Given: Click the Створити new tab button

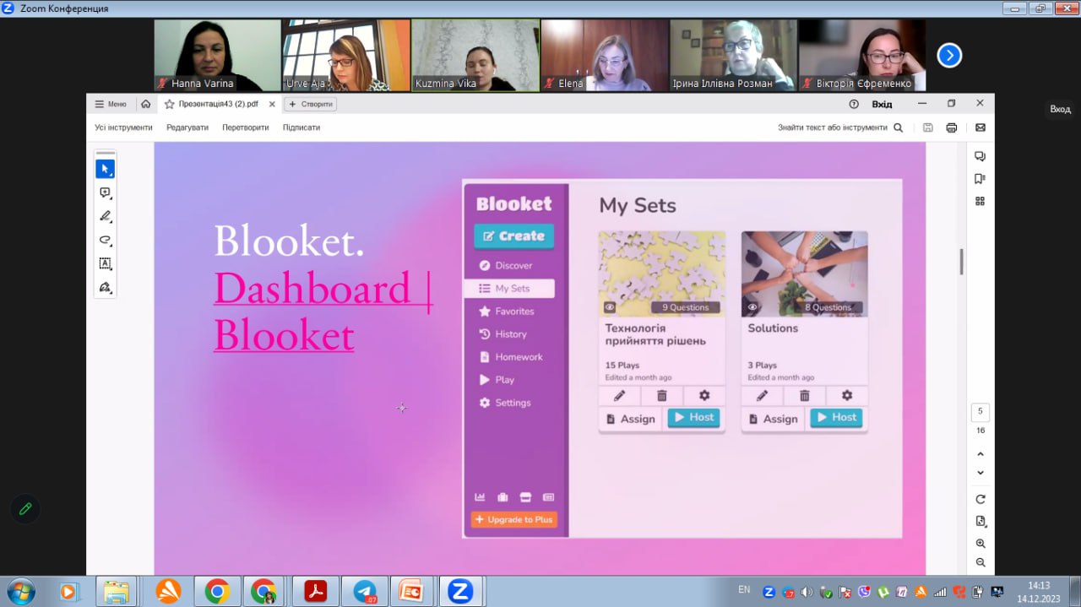Looking at the screenshot, I should (310, 104).
